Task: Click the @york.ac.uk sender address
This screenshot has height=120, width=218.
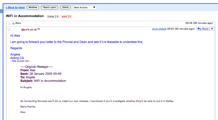Action: (x=29, y=29)
